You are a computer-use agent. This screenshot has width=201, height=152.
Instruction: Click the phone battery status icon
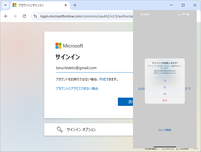pyautogui.click(x=189, y=14)
